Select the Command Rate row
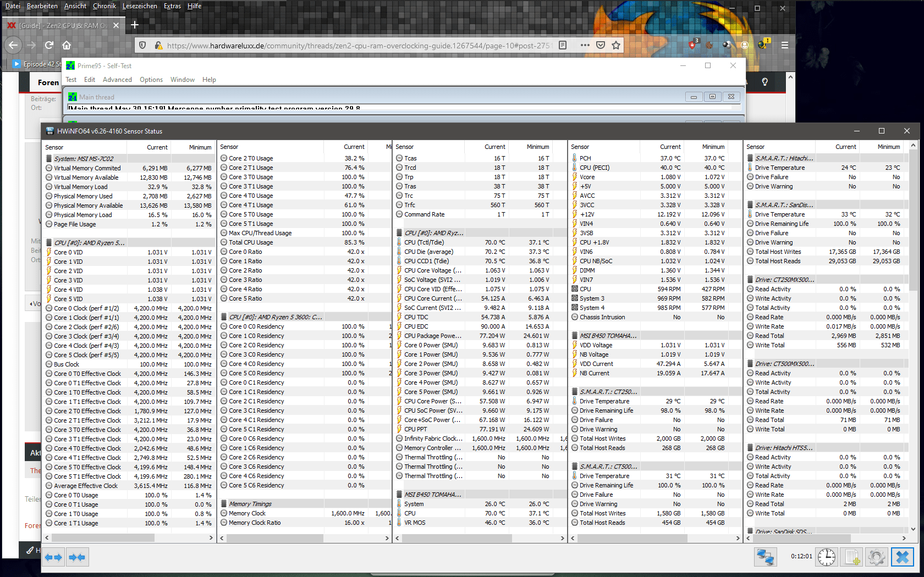The width and height of the screenshot is (924, 577). pos(479,214)
